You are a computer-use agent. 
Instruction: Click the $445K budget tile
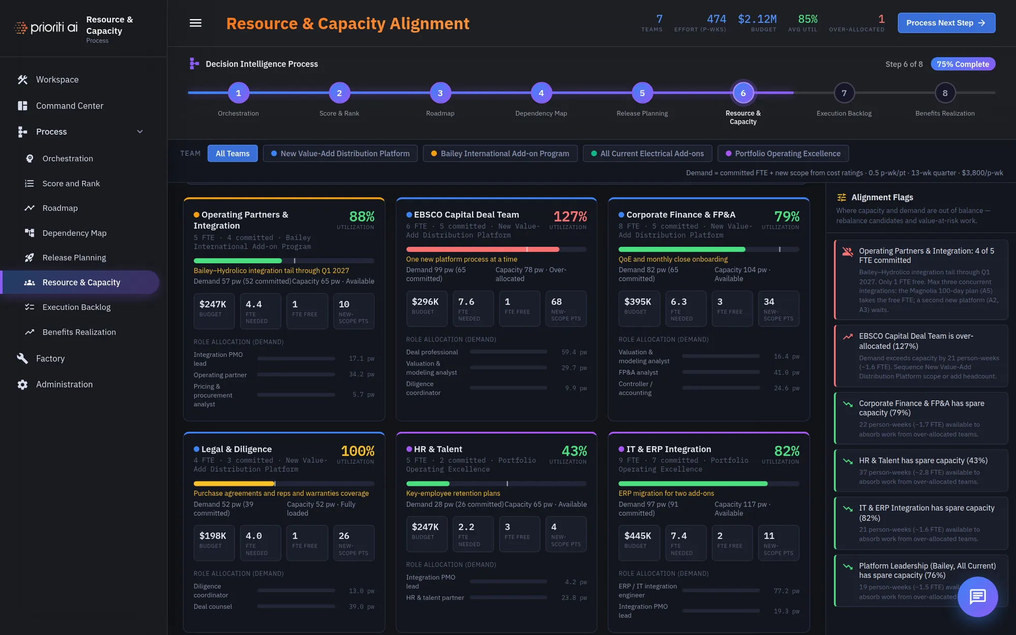coord(639,543)
